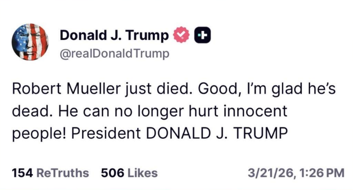The width and height of the screenshot is (353, 190).
Task: Click the 3/21/26, 1:26 PM timestamp
Action: pos(296,173)
